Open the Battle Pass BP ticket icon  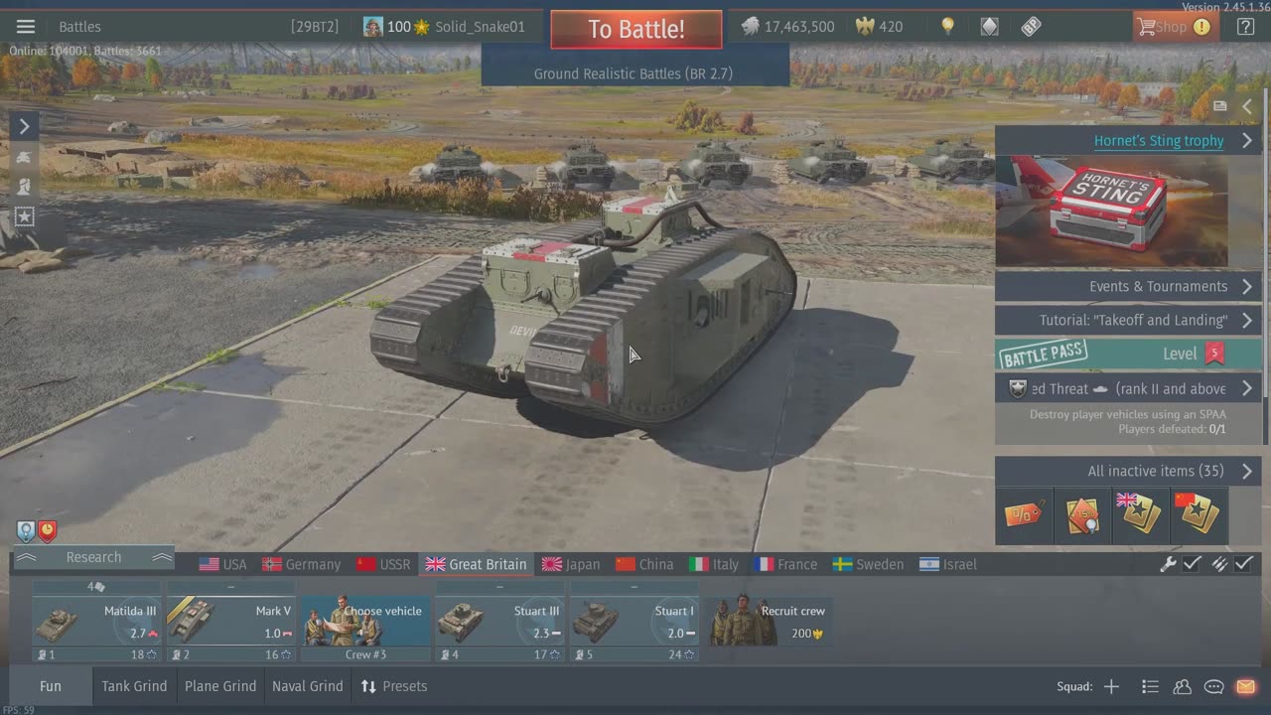(1032, 27)
